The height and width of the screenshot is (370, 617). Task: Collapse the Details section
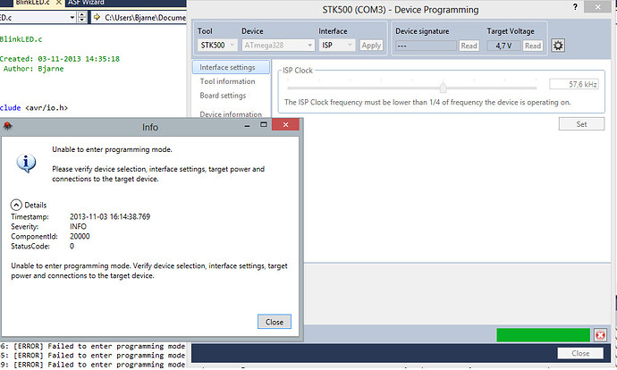coord(16,205)
